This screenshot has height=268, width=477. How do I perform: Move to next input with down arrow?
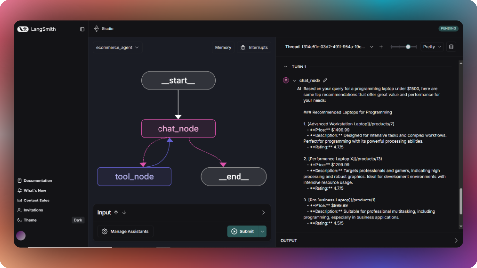pyautogui.click(x=124, y=213)
